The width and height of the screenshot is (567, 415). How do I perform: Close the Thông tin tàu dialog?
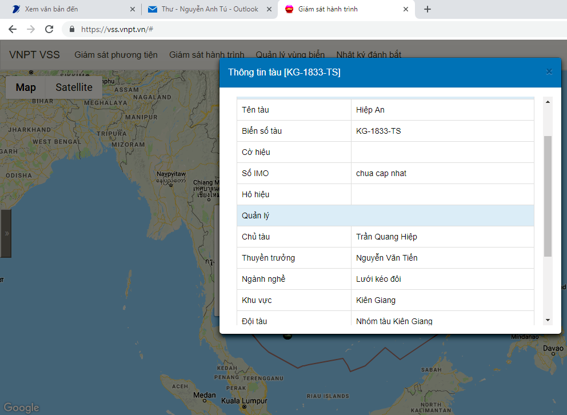point(549,71)
